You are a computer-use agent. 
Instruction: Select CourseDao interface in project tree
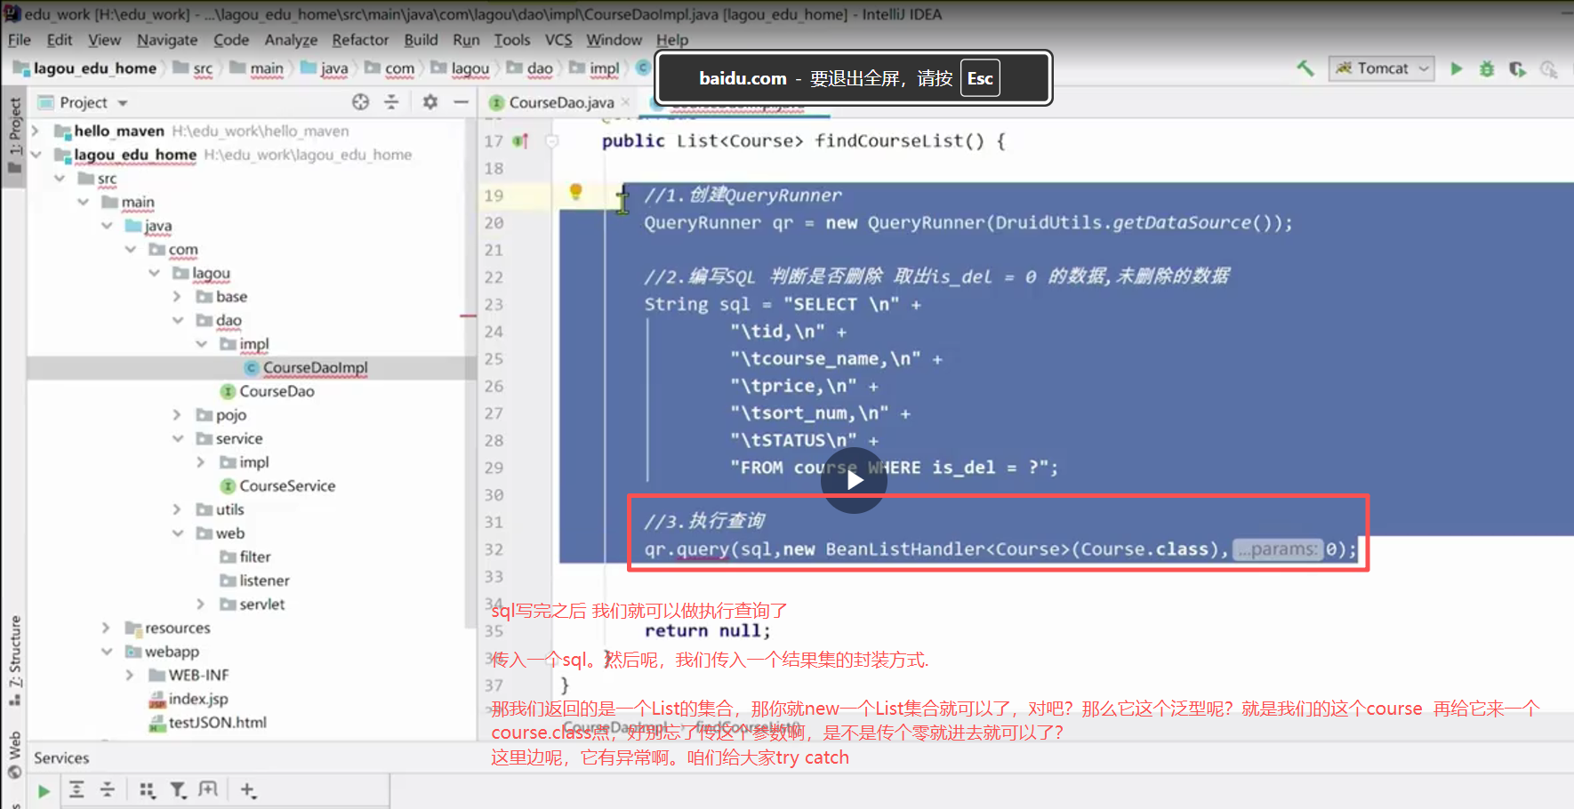[277, 391]
